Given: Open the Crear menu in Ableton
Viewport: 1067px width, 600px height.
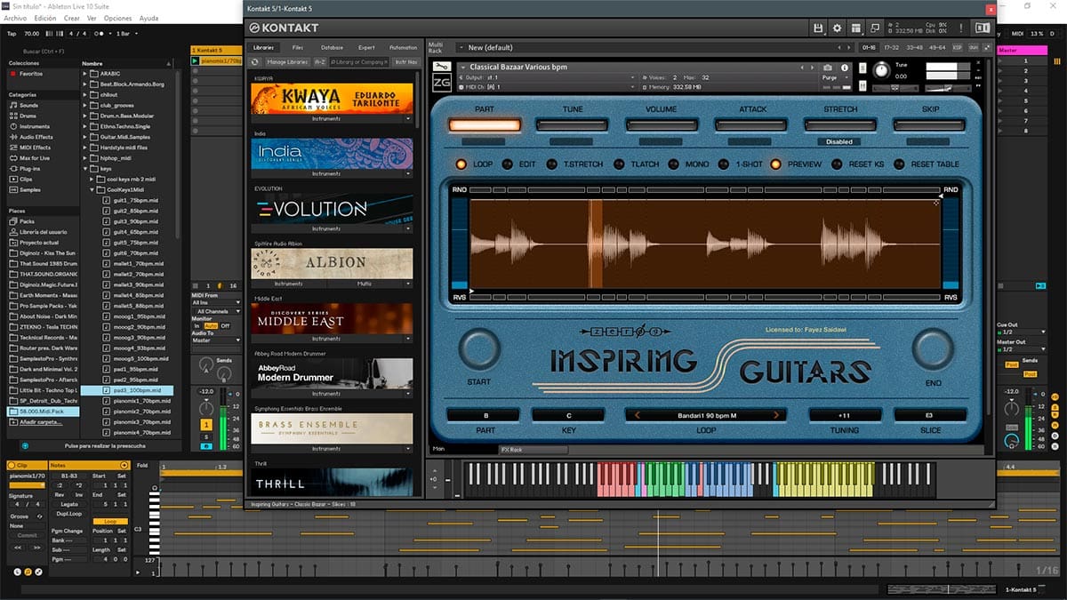Looking at the screenshot, I should (72, 18).
